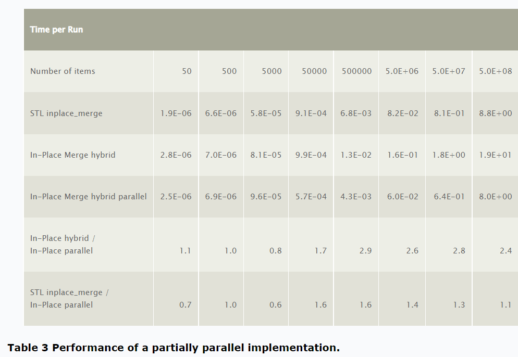Screen dimensions: 518x357
Task: Select the 2.4 ratio in last column
Action: [x=505, y=251]
